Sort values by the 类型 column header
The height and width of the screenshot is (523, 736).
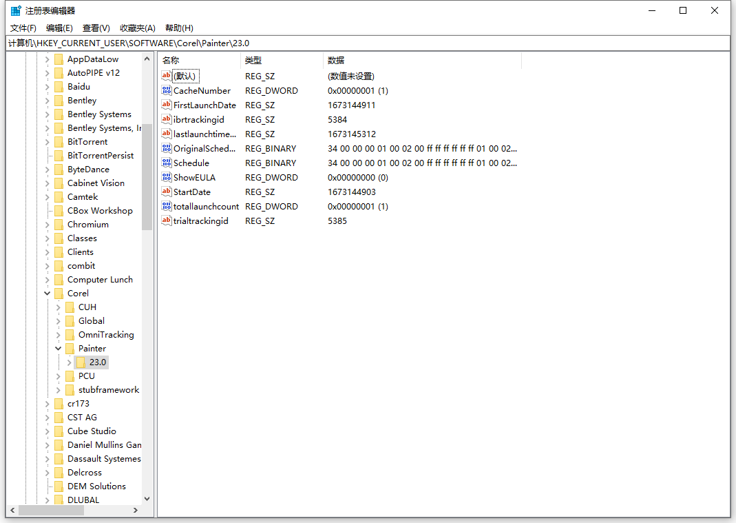click(282, 60)
